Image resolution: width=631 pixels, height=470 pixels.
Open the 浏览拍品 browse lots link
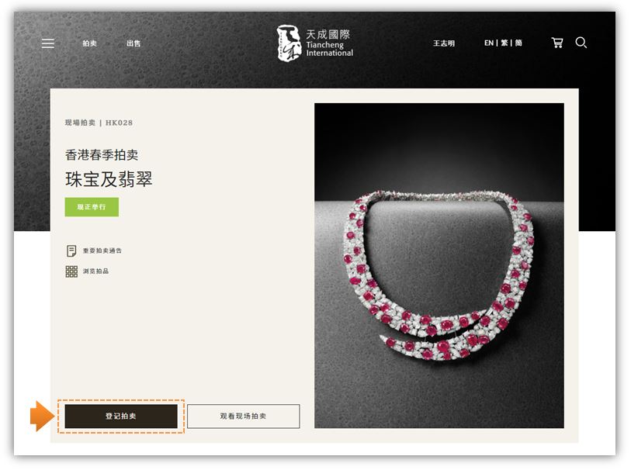point(95,271)
